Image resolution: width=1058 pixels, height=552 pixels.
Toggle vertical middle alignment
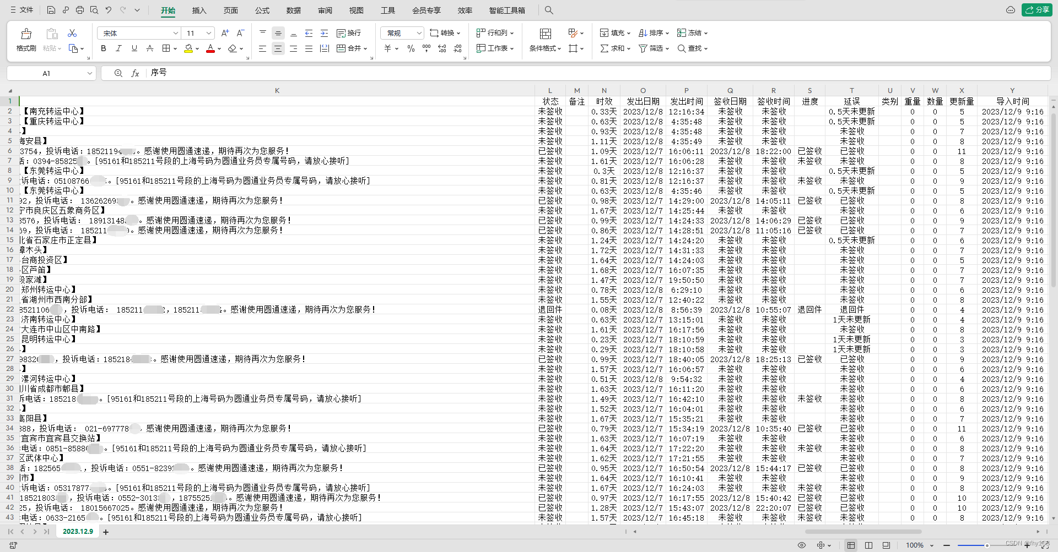pyautogui.click(x=278, y=33)
